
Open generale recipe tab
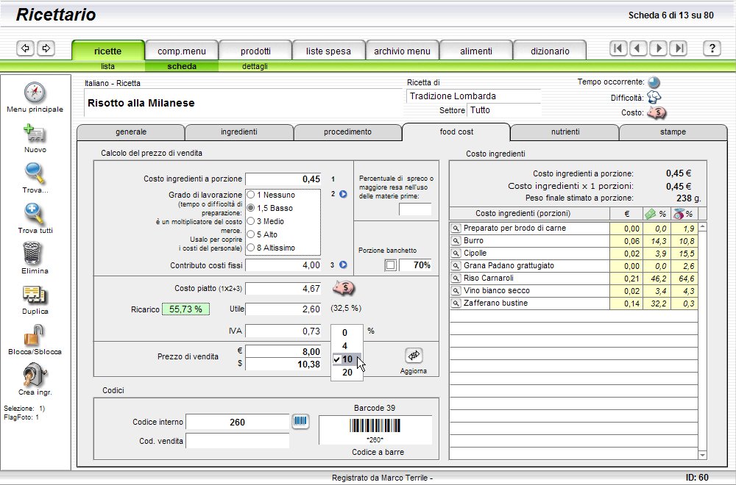(131, 132)
